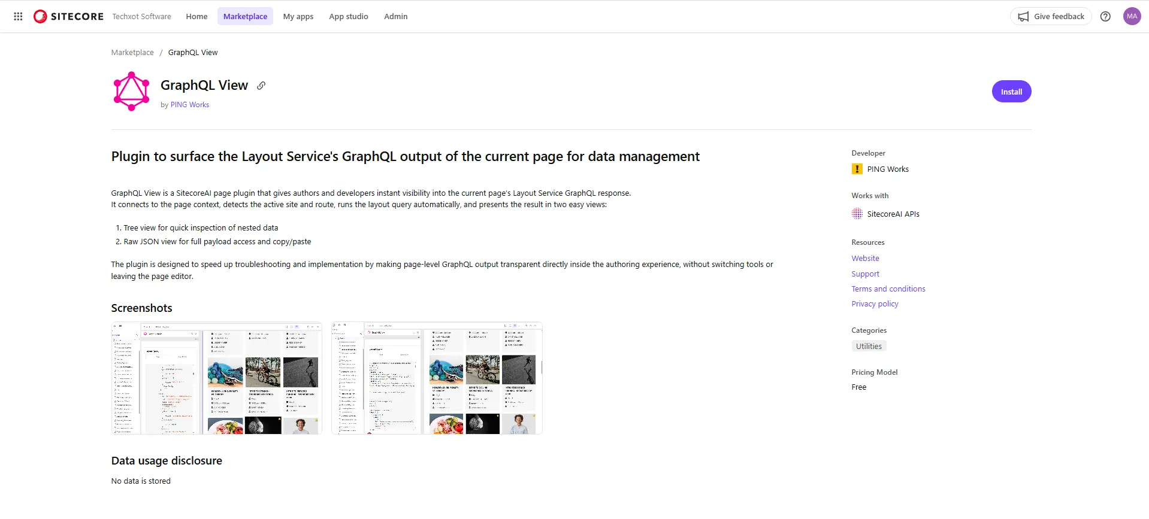
Task: Open the Website resource link
Action: (866, 259)
